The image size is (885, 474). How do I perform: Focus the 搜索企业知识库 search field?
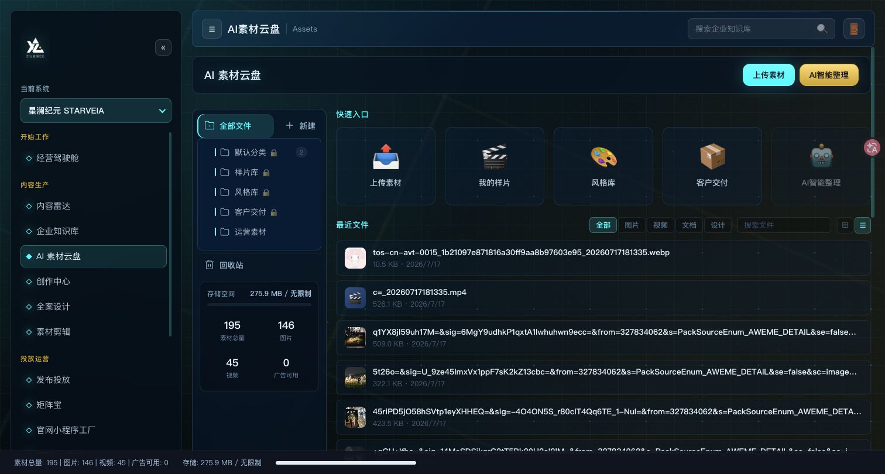(x=761, y=29)
